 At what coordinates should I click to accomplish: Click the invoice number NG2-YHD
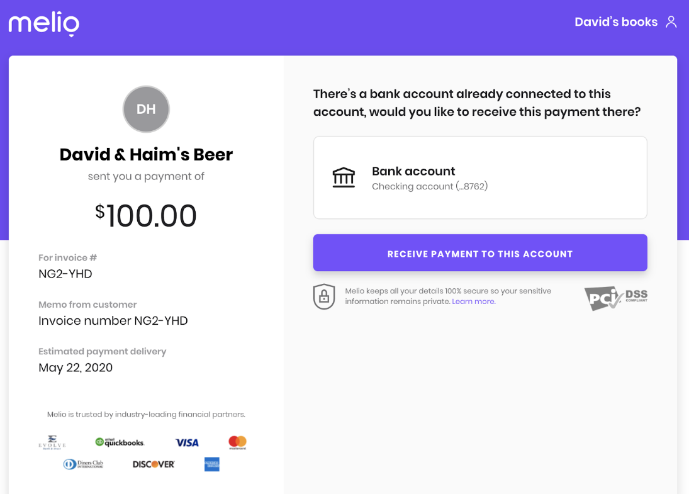click(x=65, y=274)
